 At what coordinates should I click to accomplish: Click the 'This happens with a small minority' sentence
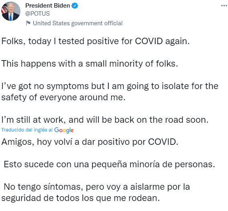click(90, 64)
